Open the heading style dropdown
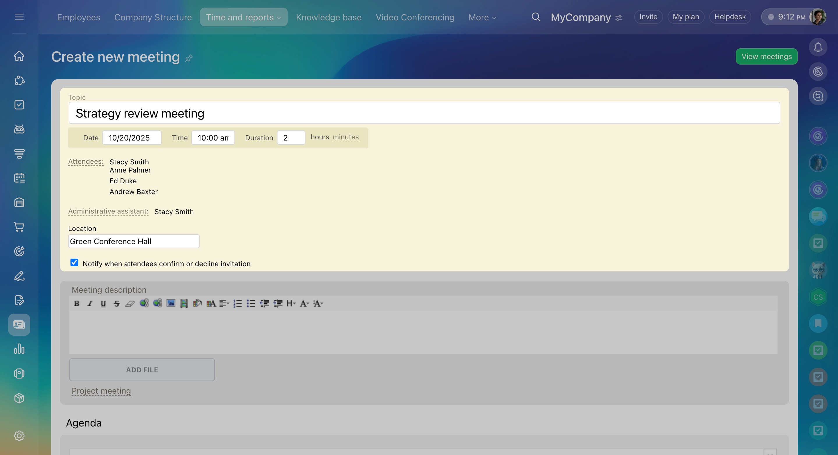 (291, 303)
